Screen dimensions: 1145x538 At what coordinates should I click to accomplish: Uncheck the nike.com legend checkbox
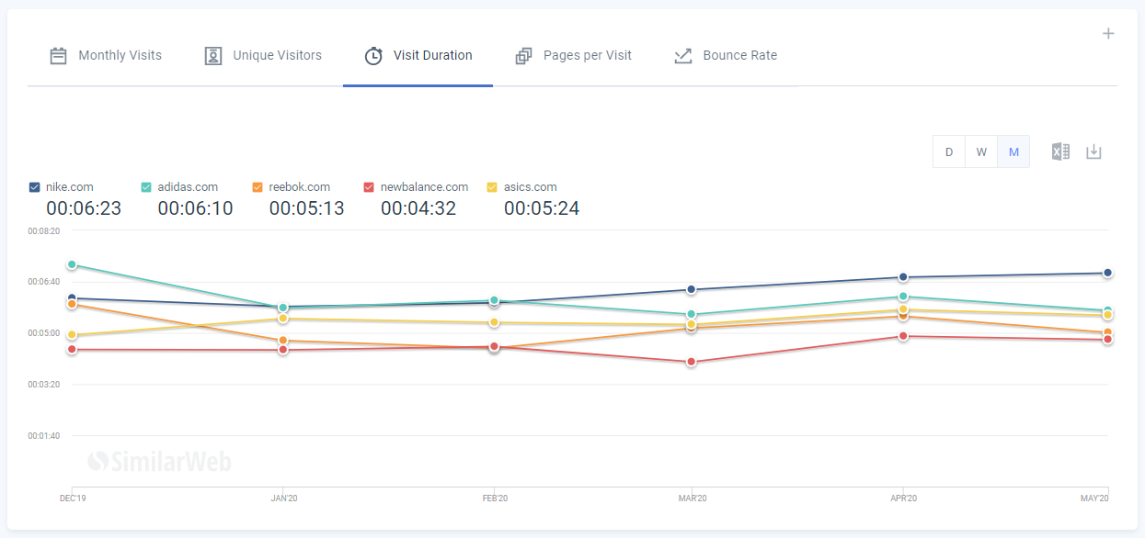(35, 187)
